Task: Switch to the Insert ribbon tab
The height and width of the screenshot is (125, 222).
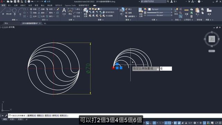Action: [9, 6]
